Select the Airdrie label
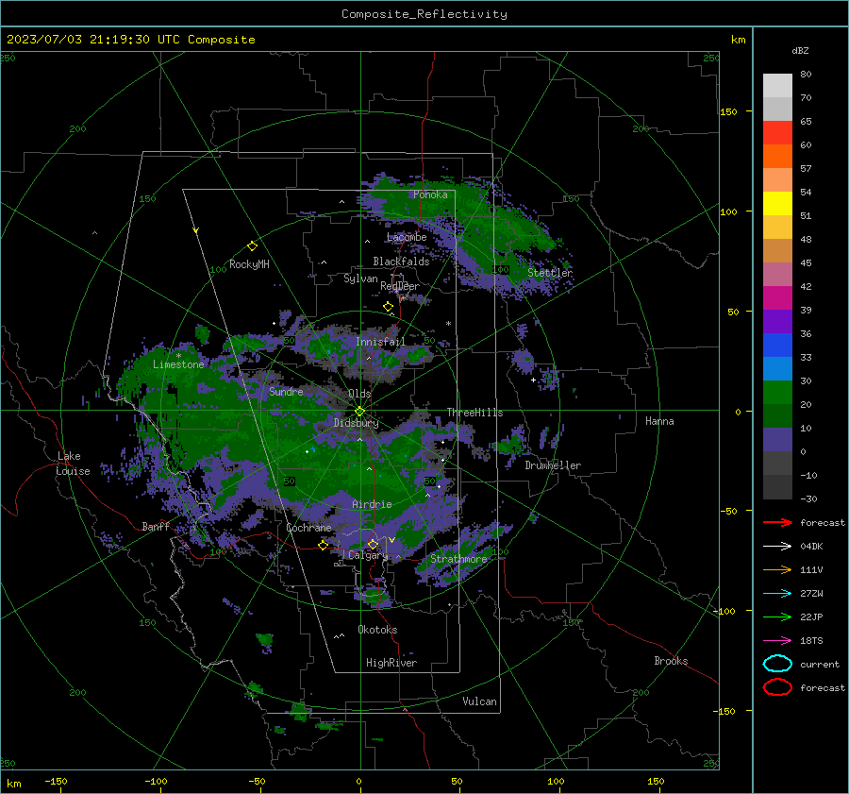The image size is (849, 794). point(372,504)
